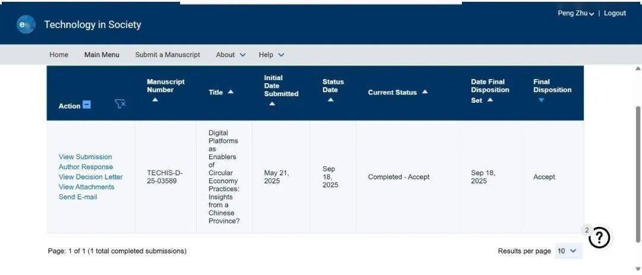The width and height of the screenshot is (642, 275).
Task: Open the Help menu
Action: point(271,55)
